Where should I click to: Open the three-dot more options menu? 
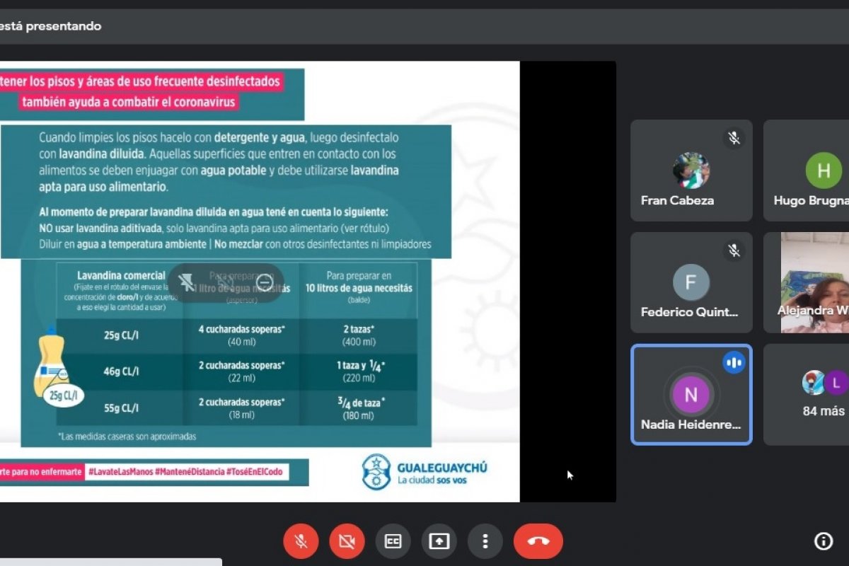(x=485, y=541)
